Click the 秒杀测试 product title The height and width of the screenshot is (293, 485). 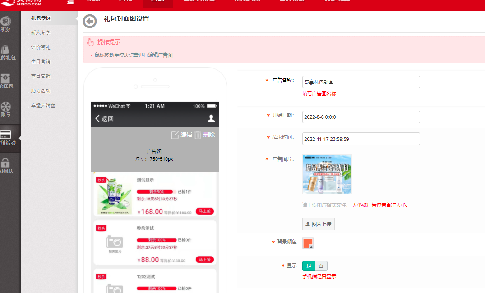(145, 228)
